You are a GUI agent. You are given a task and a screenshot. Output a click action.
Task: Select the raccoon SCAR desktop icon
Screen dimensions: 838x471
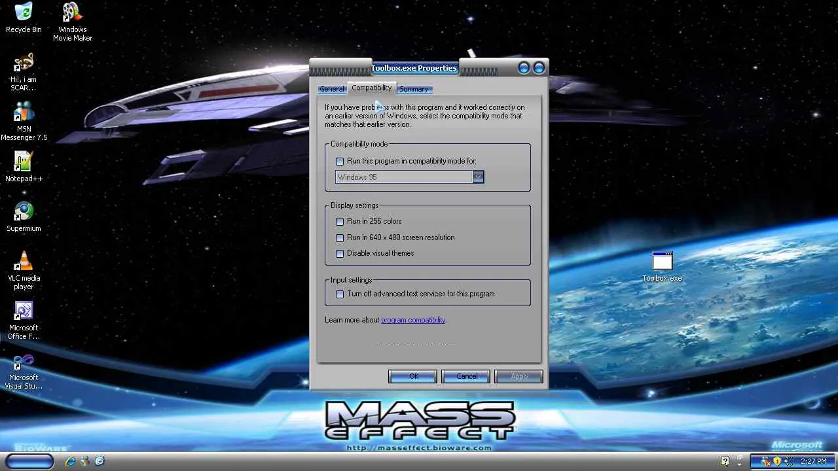click(24, 72)
